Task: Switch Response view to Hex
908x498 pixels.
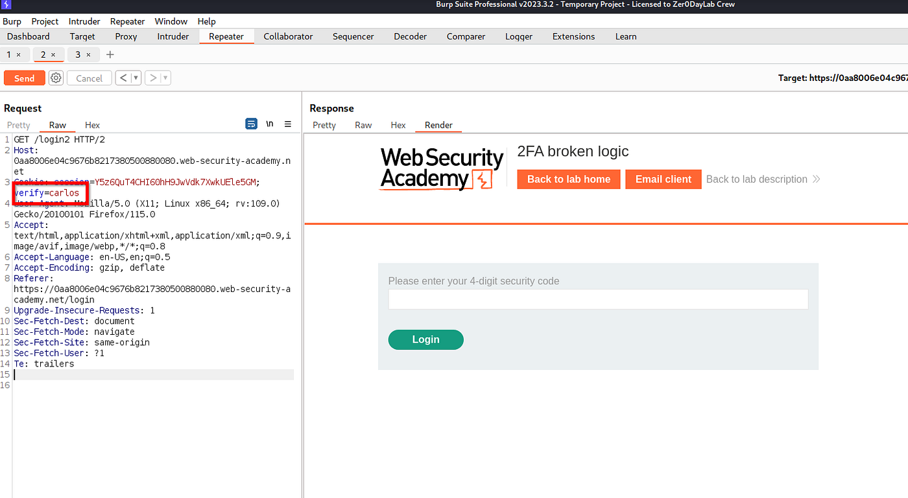Action: click(398, 125)
